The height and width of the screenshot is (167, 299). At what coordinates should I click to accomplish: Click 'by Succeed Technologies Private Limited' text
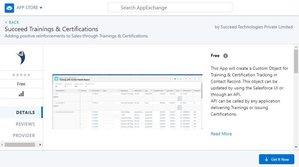(254, 27)
